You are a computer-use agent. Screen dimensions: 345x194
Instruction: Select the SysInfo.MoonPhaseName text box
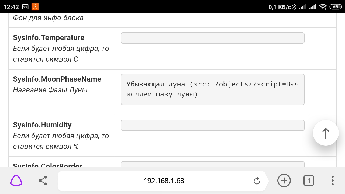[212, 89]
